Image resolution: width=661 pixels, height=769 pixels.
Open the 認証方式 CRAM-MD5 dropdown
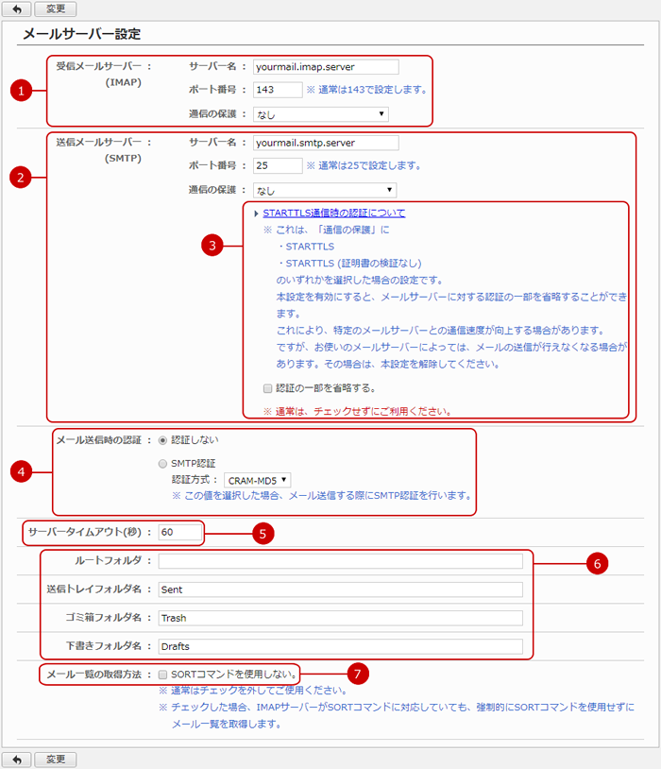258,480
